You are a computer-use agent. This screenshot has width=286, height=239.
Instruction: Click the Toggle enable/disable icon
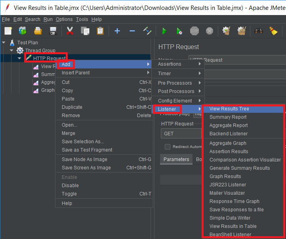[147, 31]
